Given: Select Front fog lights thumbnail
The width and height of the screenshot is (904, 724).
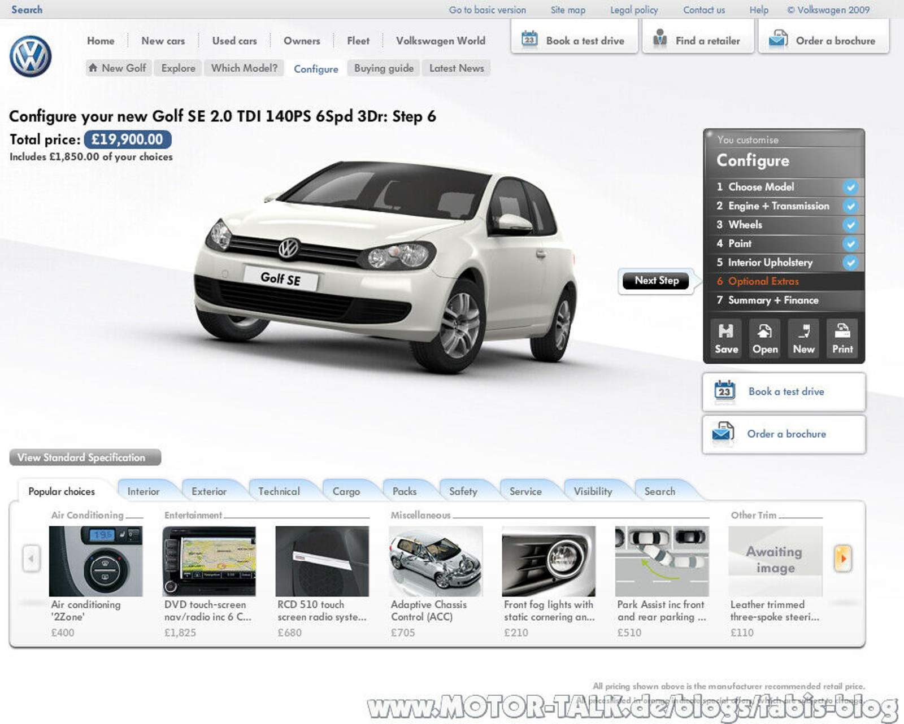Looking at the screenshot, I should pyautogui.click(x=549, y=561).
